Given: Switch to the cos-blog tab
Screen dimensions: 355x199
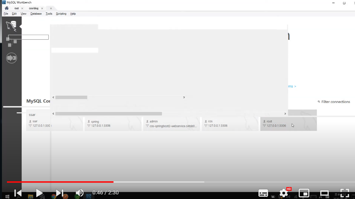Looking at the screenshot, I should pos(34,8).
